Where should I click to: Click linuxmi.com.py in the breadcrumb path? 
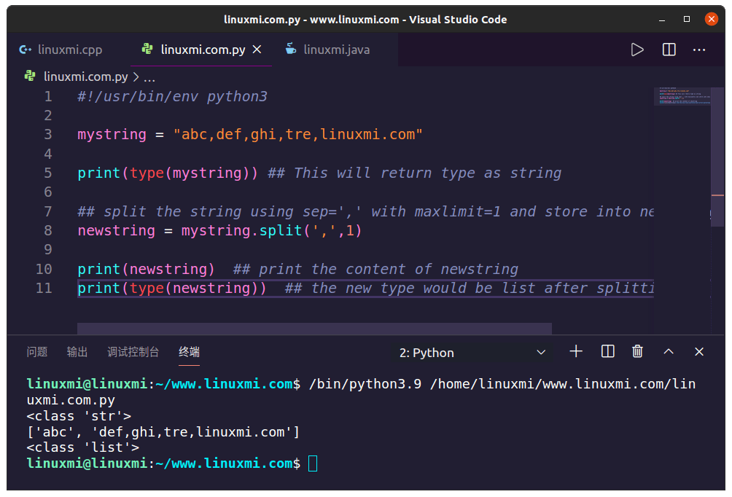(85, 77)
